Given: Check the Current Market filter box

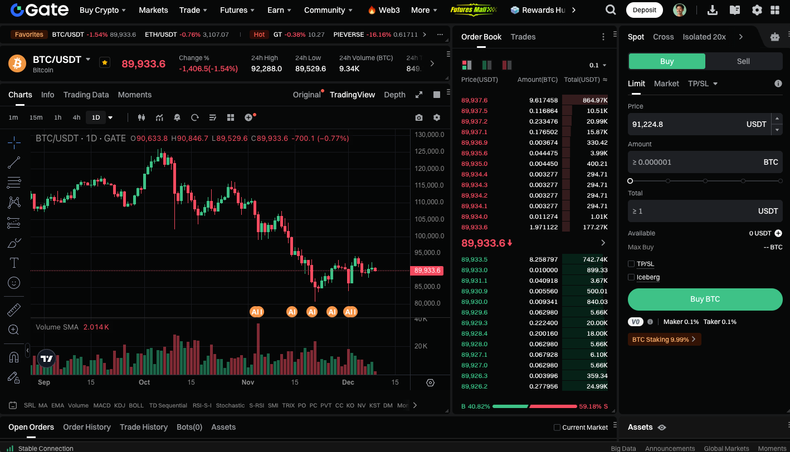Looking at the screenshot, I should pos(557,428).
